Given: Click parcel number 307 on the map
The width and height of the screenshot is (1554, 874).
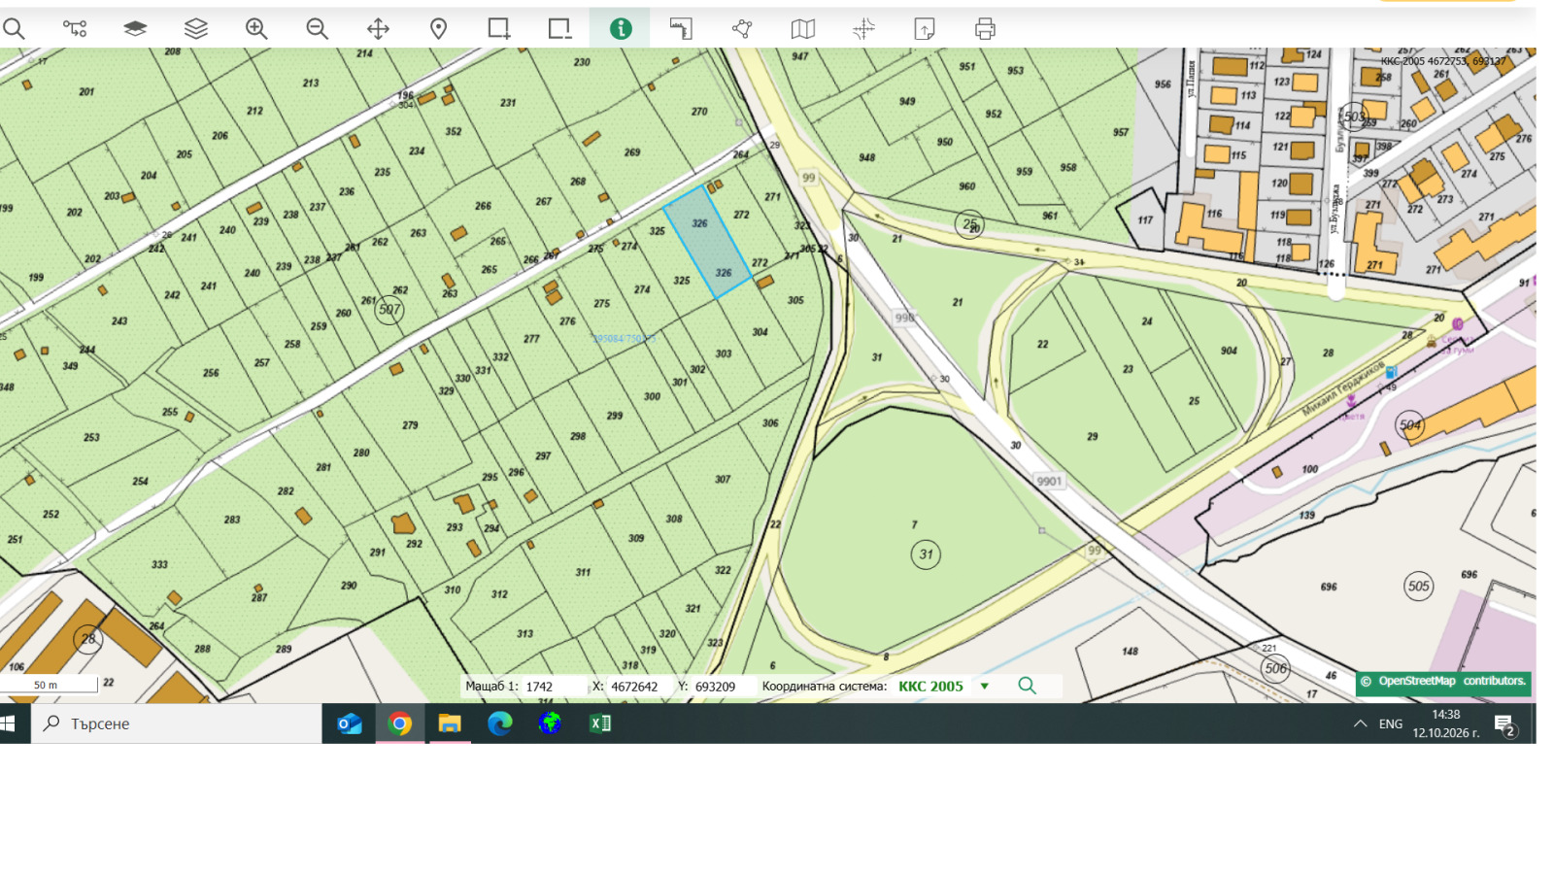Looking at the screenshot, I should (723, 479).
